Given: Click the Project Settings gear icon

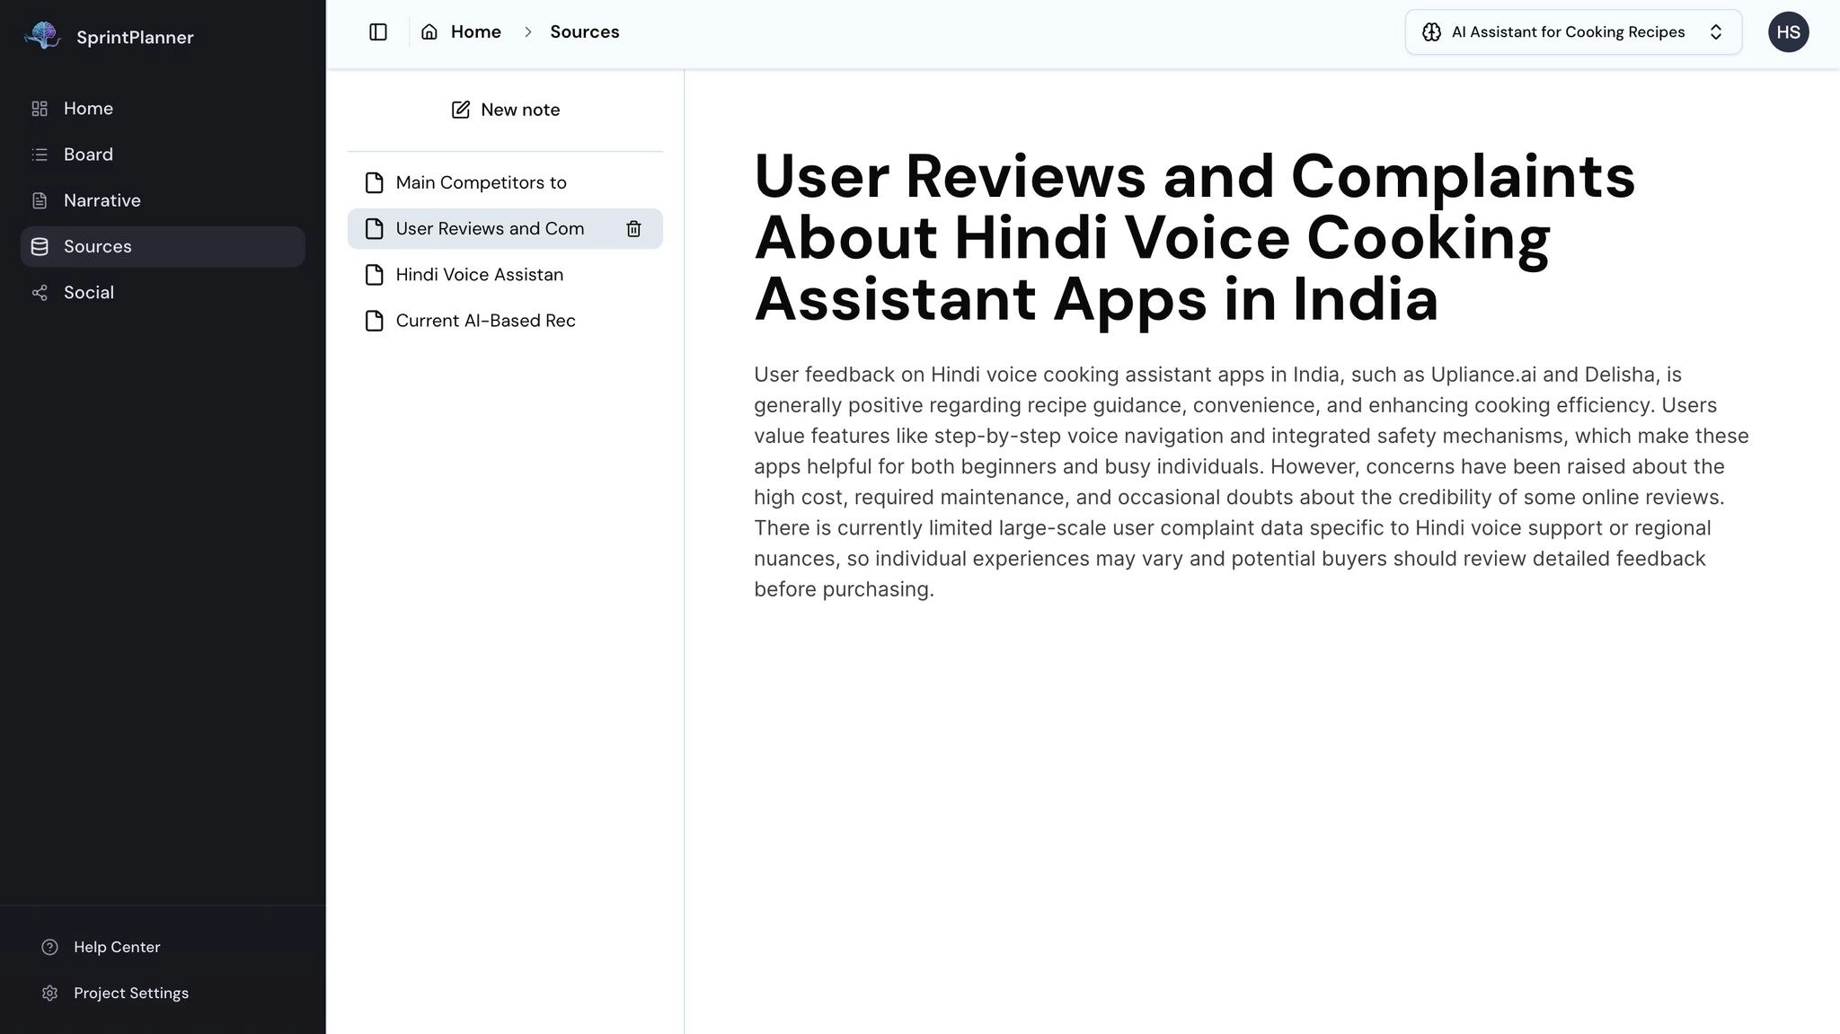Looking at the screenshot, I should [50, 993].
